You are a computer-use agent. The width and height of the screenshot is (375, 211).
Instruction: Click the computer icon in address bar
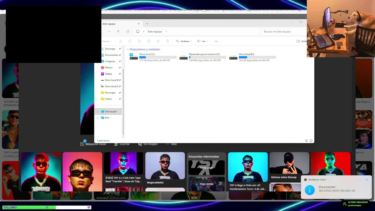[138, 31]
